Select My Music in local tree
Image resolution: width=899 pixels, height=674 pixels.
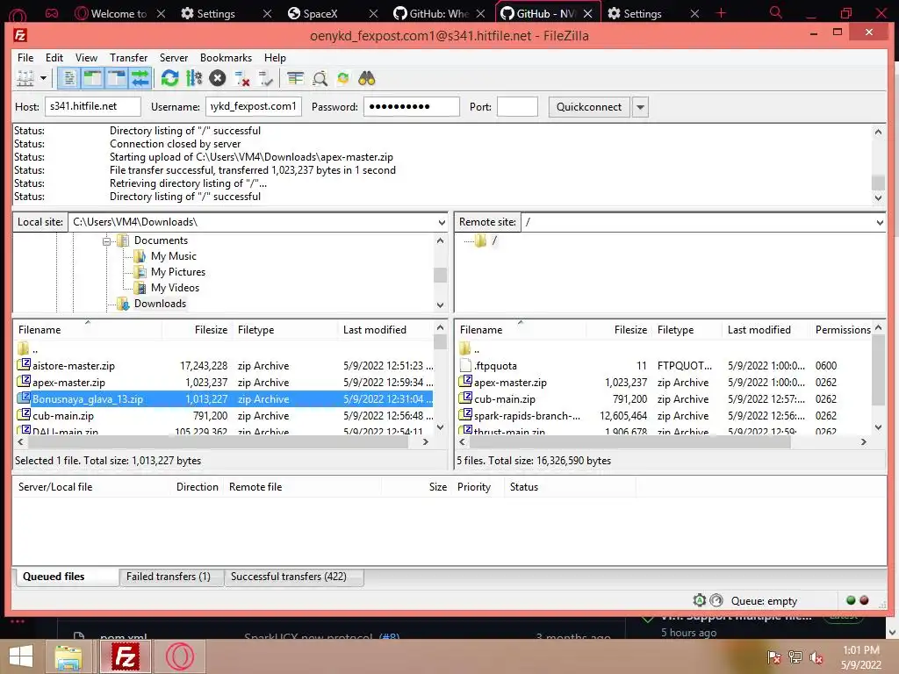tap(174, 256)
